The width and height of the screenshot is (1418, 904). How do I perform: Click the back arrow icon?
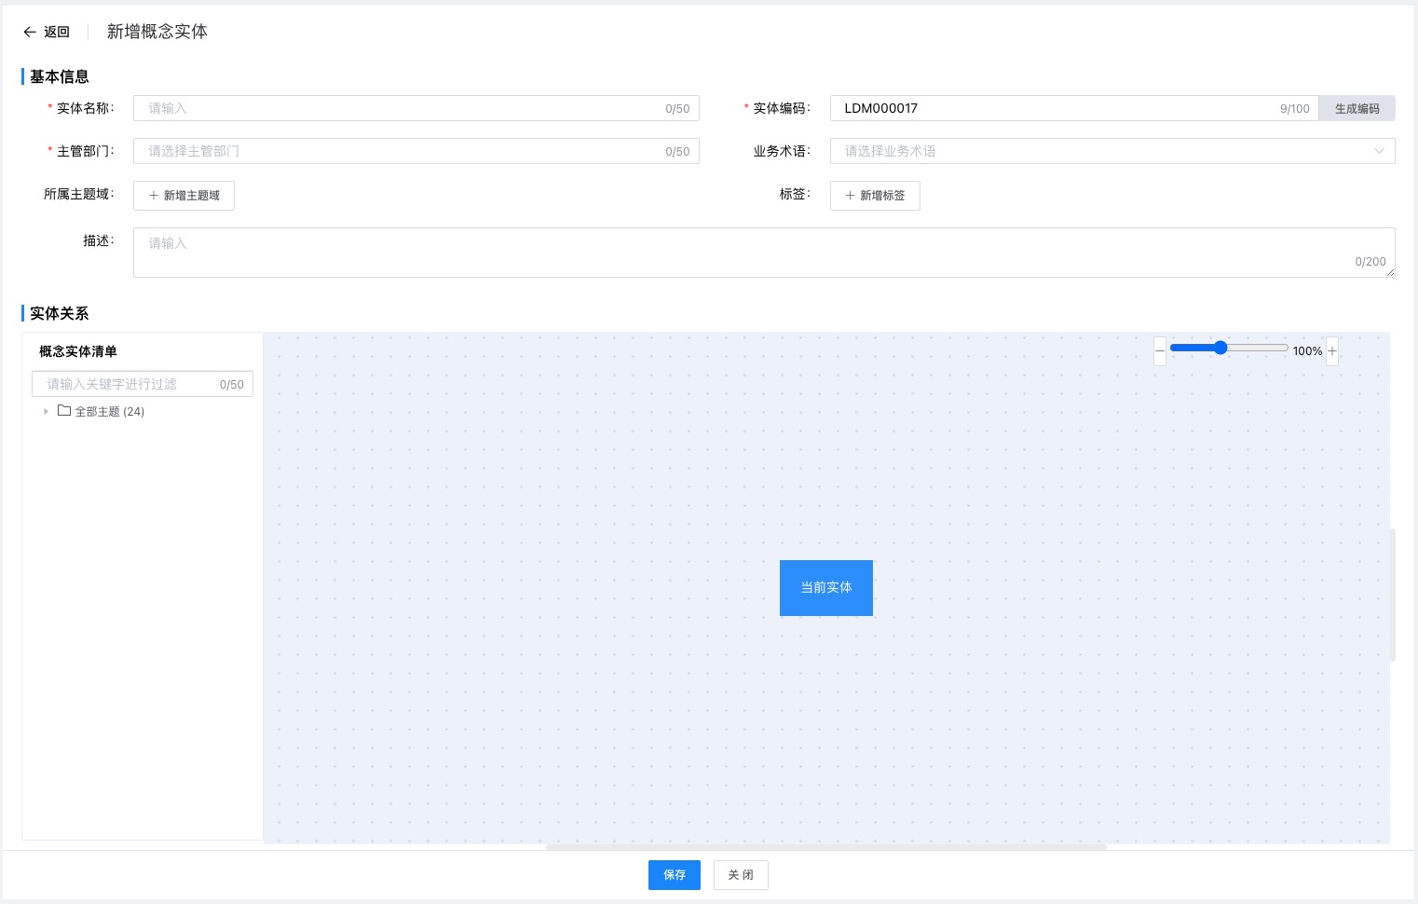(30, 31)
